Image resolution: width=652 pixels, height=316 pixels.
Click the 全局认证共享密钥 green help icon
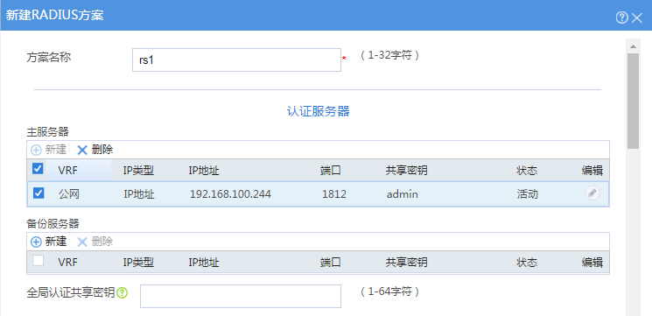tap(122, 293)
